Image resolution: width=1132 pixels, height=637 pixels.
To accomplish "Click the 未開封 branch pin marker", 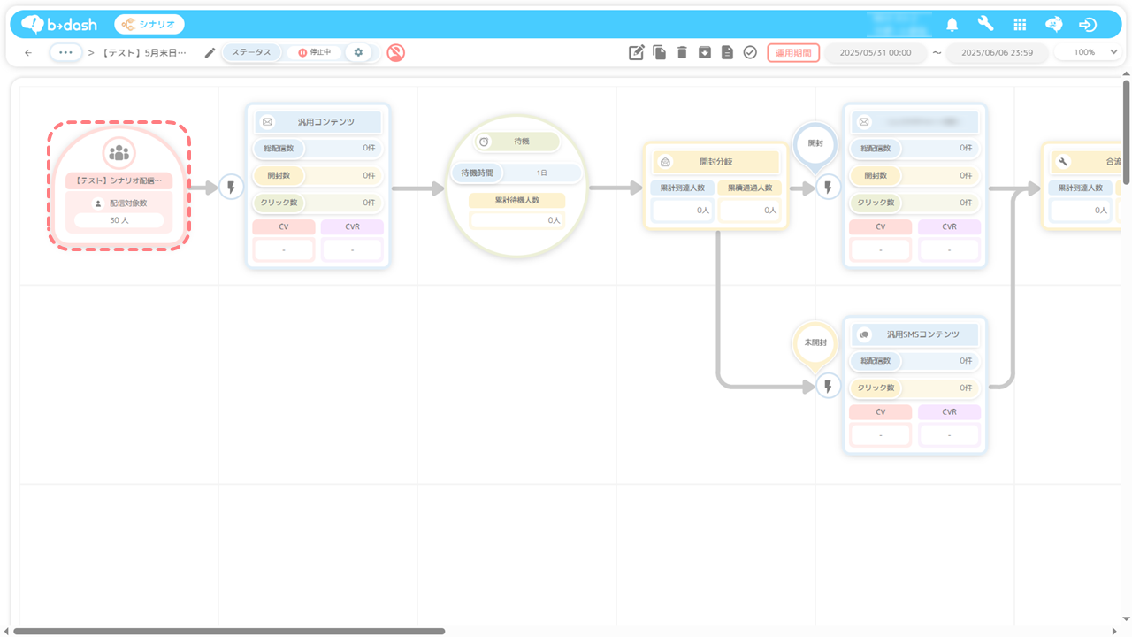I will pyautogui.click(x=815, y=342).
